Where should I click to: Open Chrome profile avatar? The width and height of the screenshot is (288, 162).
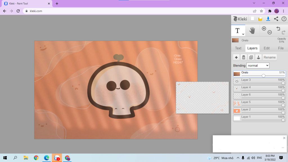277,11
